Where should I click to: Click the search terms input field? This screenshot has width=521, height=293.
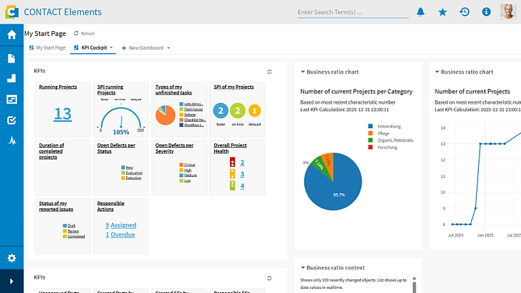pos(353,12)
